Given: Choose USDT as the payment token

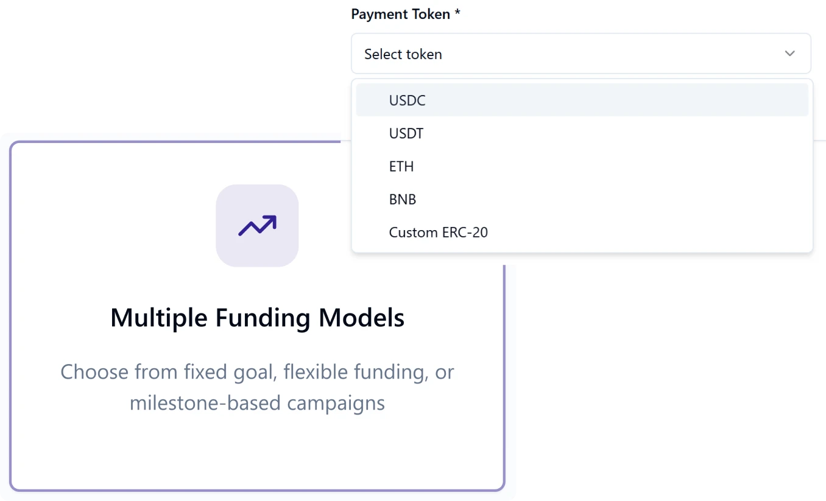Looking at the screenshot, I should pos(406,133).
